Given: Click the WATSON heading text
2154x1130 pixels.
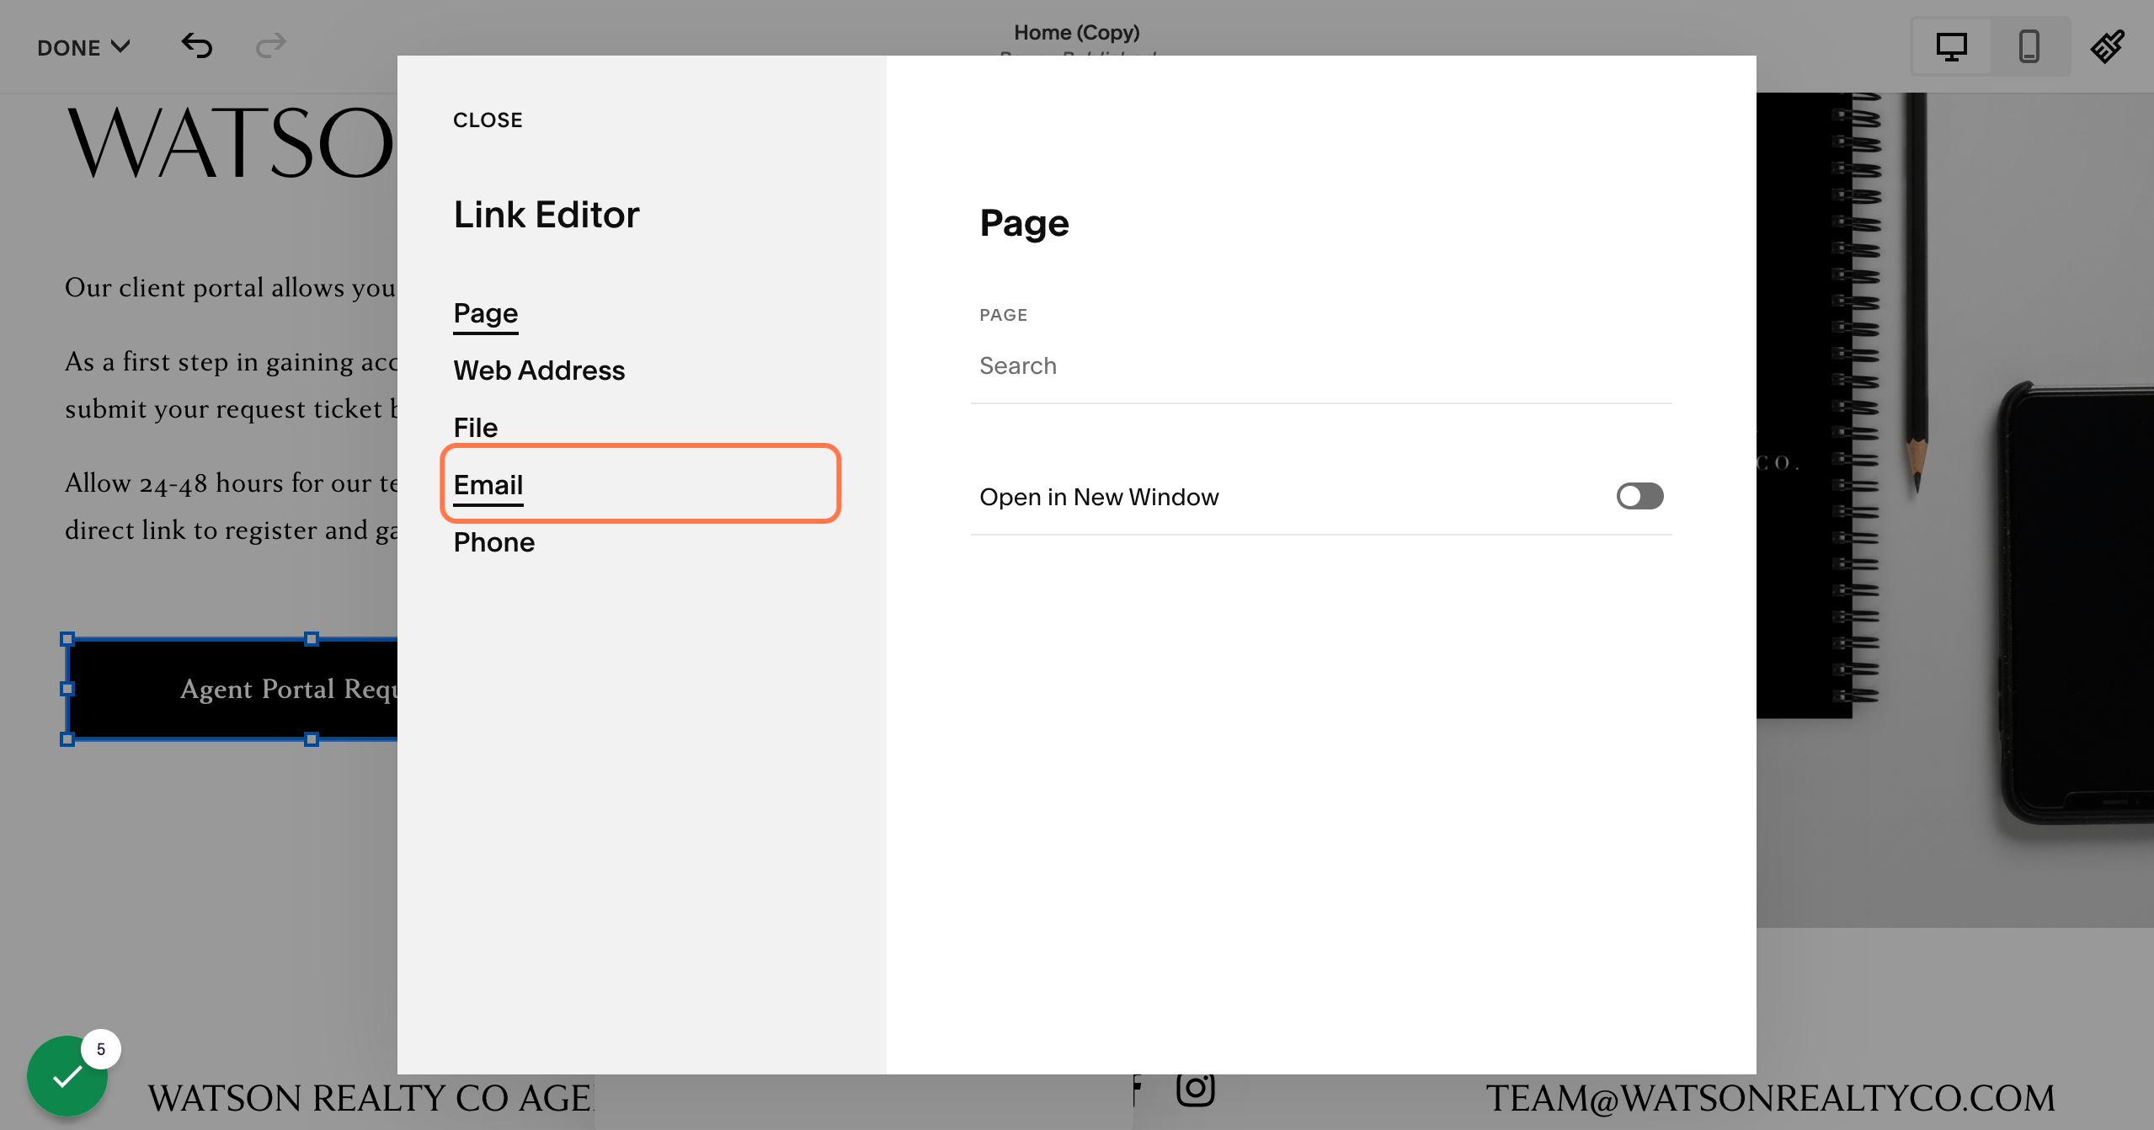Looking at the screenshot, I should (230, 142).
